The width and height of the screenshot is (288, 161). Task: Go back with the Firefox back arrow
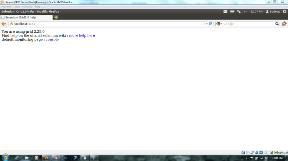(x=4, y=24)
